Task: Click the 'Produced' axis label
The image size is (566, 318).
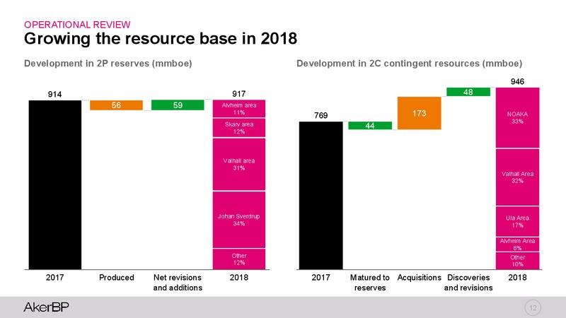Action: 116,278
